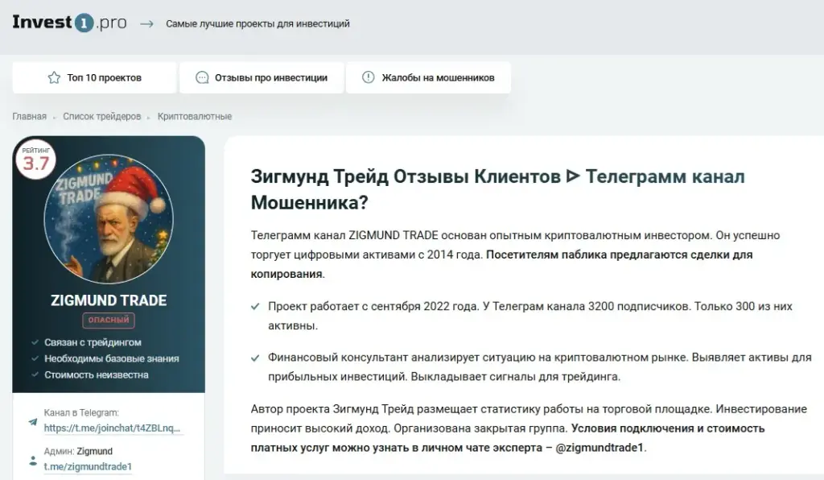The height and width of the screenshot is (480, 824).
Task: Click checkmark beside Проект работает с сентября
Action: tap(255, 306)
